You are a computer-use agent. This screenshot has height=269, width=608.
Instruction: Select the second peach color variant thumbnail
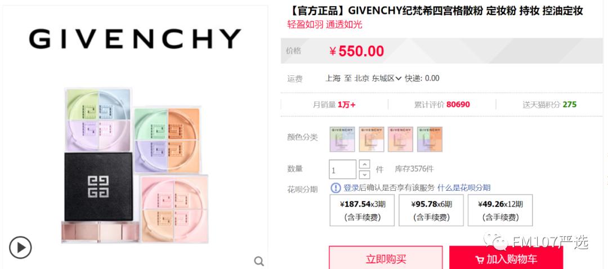[371, 139]
